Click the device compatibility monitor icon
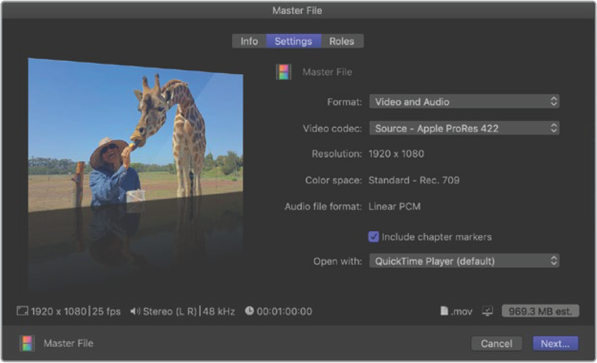The height and width of the screenshot is (363, 597). 487,312
